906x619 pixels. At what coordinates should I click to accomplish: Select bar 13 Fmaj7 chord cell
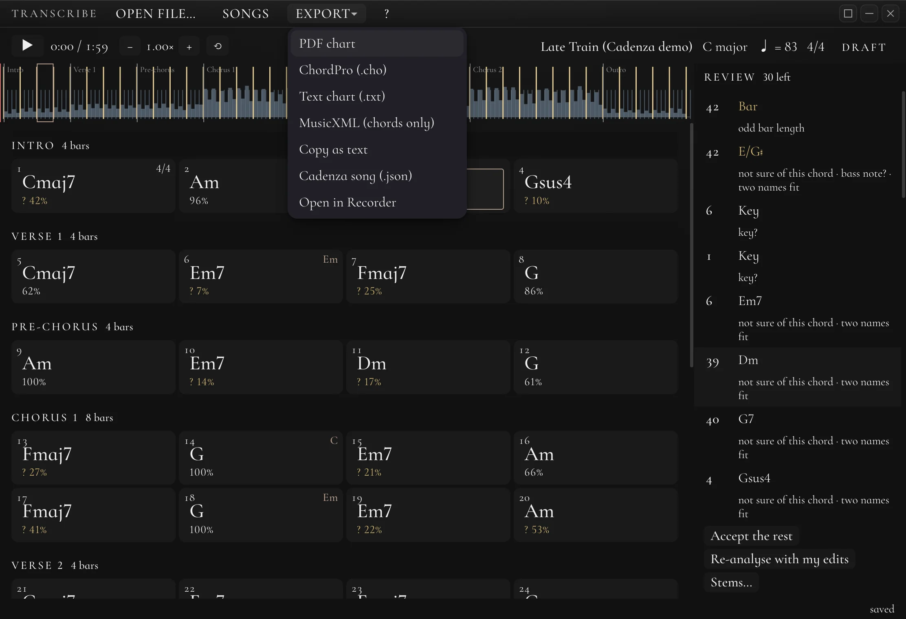click(93, 458)
